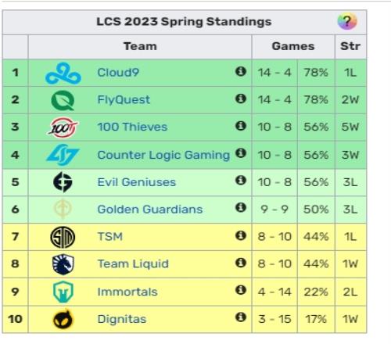Screen dimensions: 391x344
Task: Open the FlyQuest team link
Action: (x=124, y=100)
